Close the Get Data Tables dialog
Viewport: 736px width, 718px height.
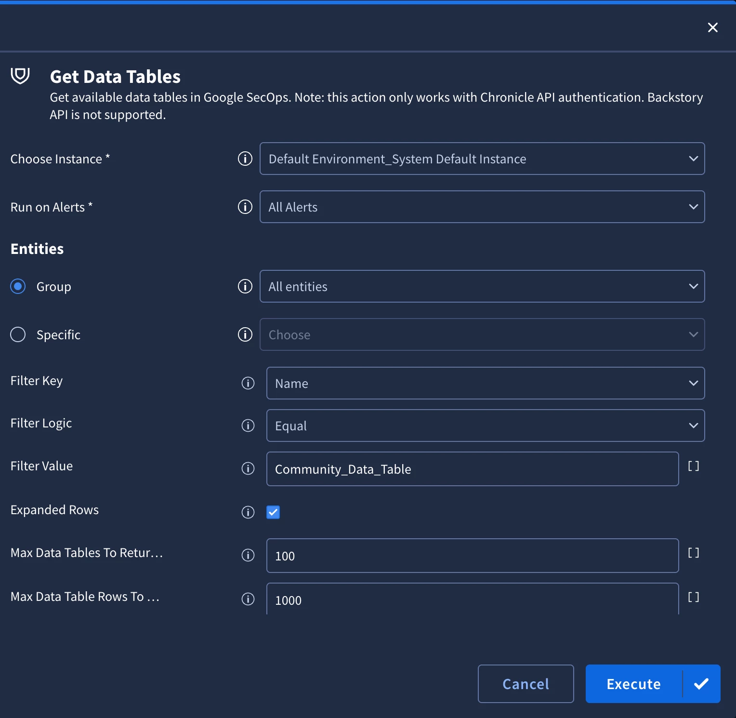(x=713, y=27)
